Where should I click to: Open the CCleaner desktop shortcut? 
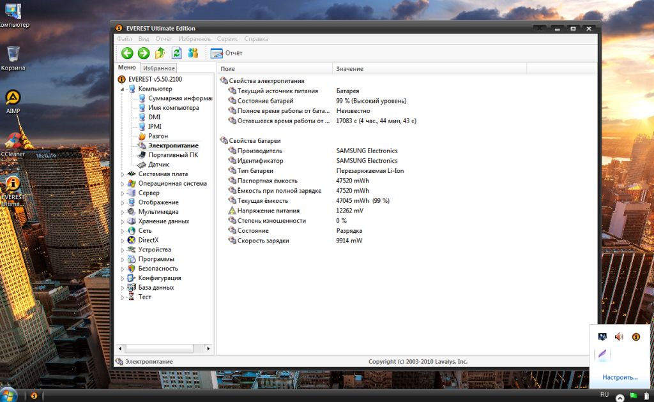pos(13,145)
